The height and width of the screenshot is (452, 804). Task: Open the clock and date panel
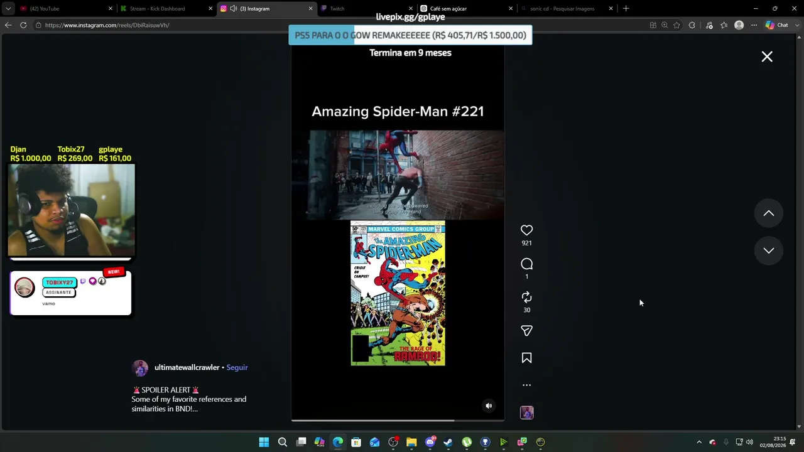click(x=772, y=442)
